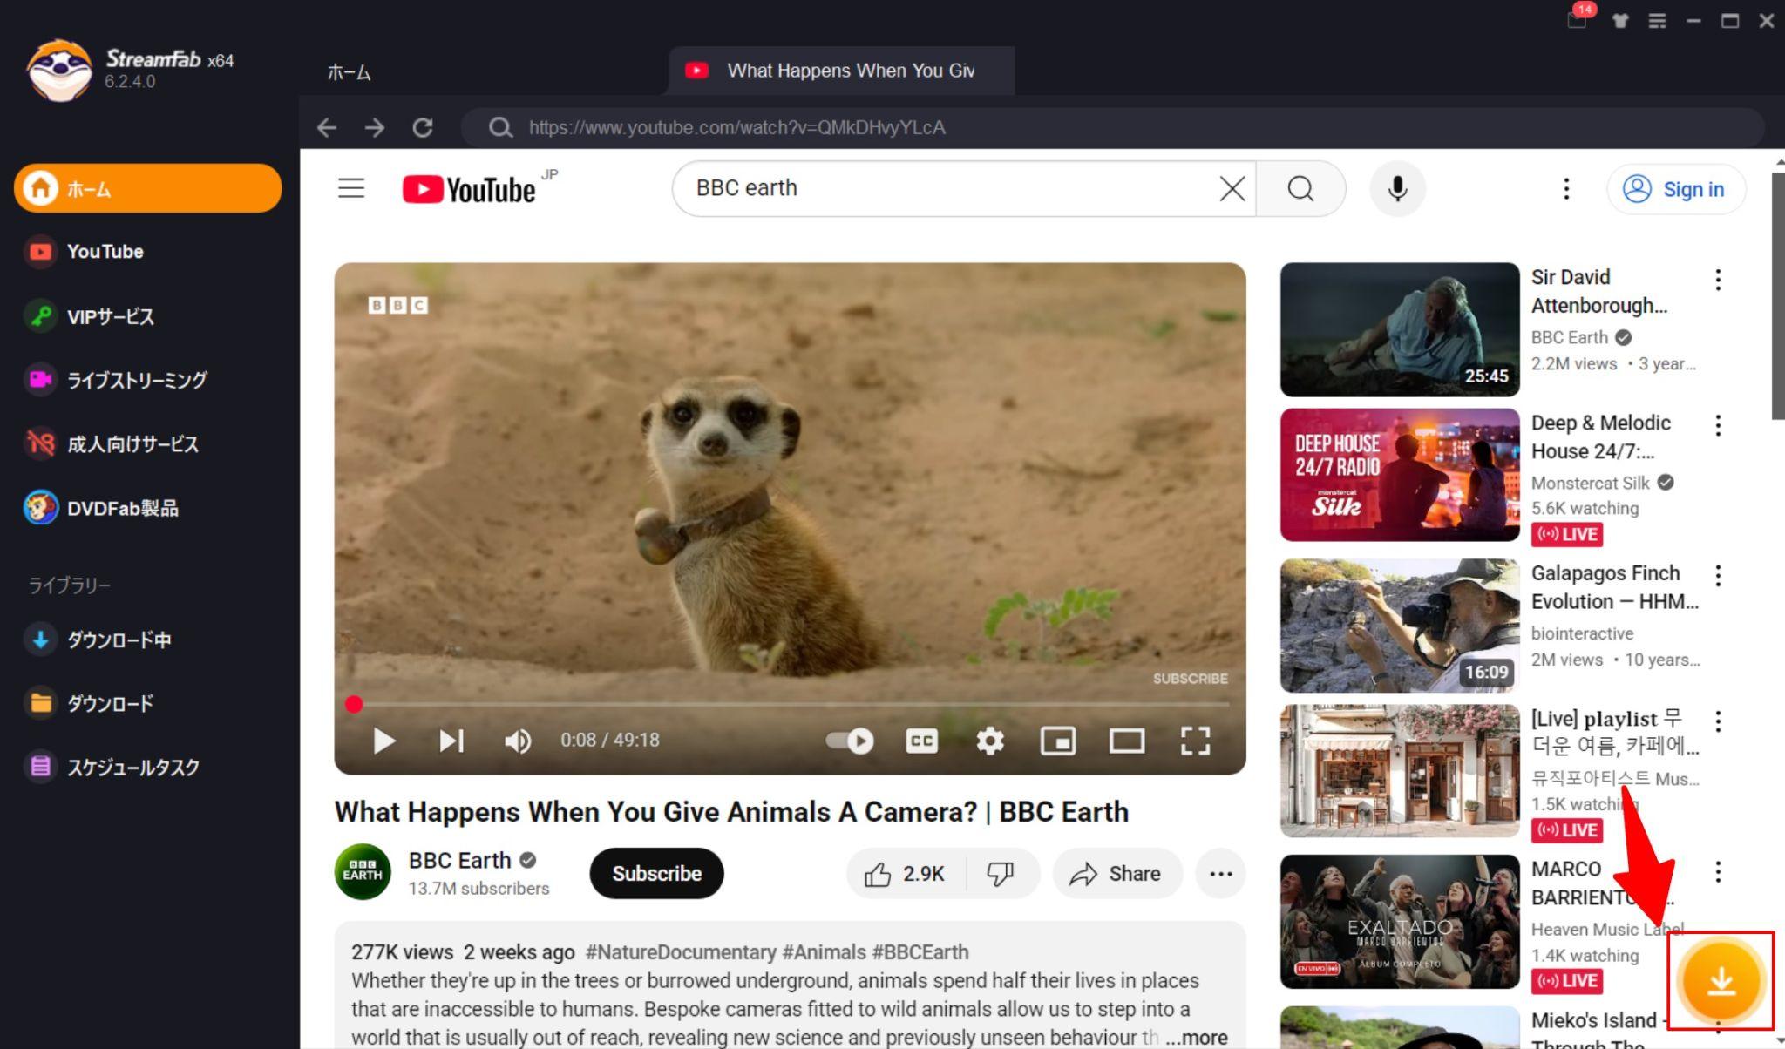Share the video
This screenshot has height=1049, width=1785.
pyautogui.click(x=1117, y=873)
